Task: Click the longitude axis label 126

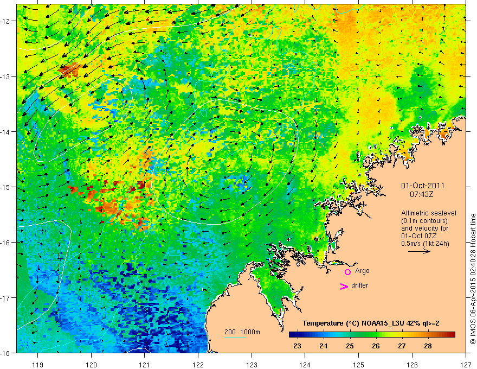Action: click(412, 365)
